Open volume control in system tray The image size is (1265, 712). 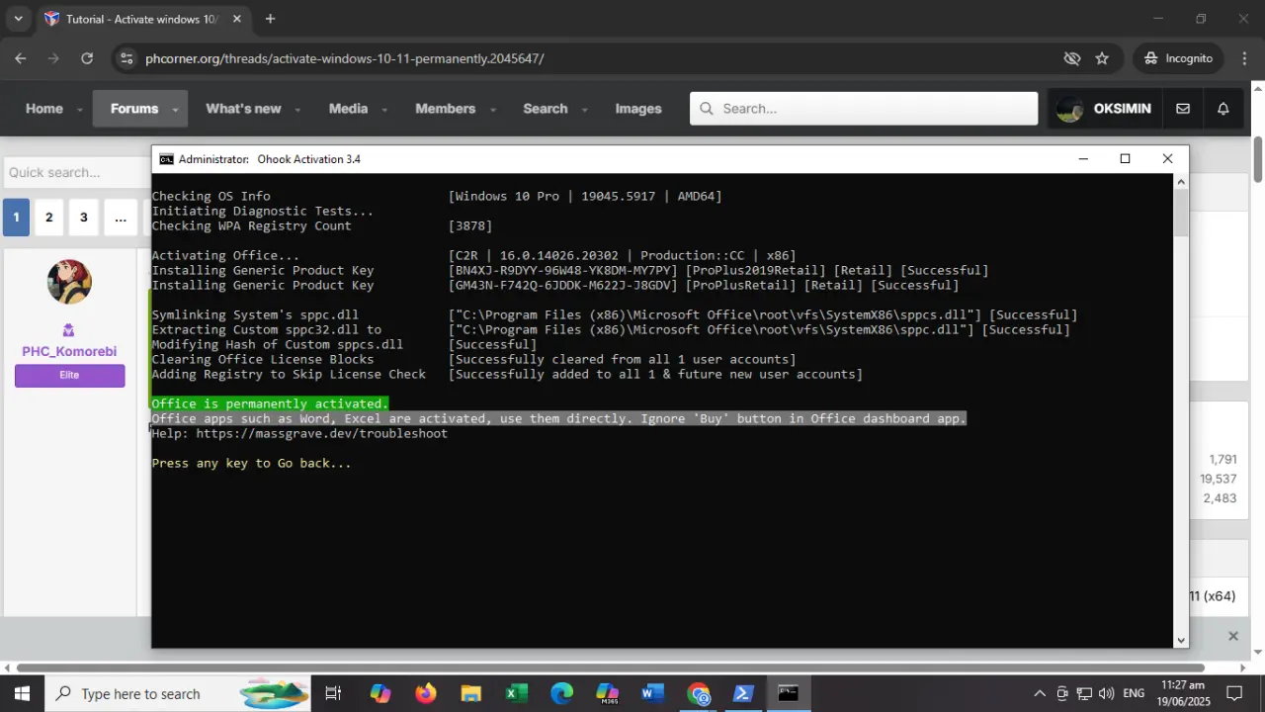click(1106, 693)
